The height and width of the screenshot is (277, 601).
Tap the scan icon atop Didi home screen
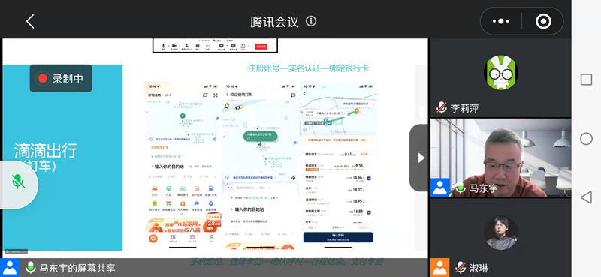[215, 95]
